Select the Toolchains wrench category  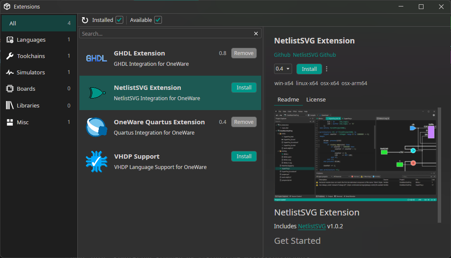click(x=31, y=56)
